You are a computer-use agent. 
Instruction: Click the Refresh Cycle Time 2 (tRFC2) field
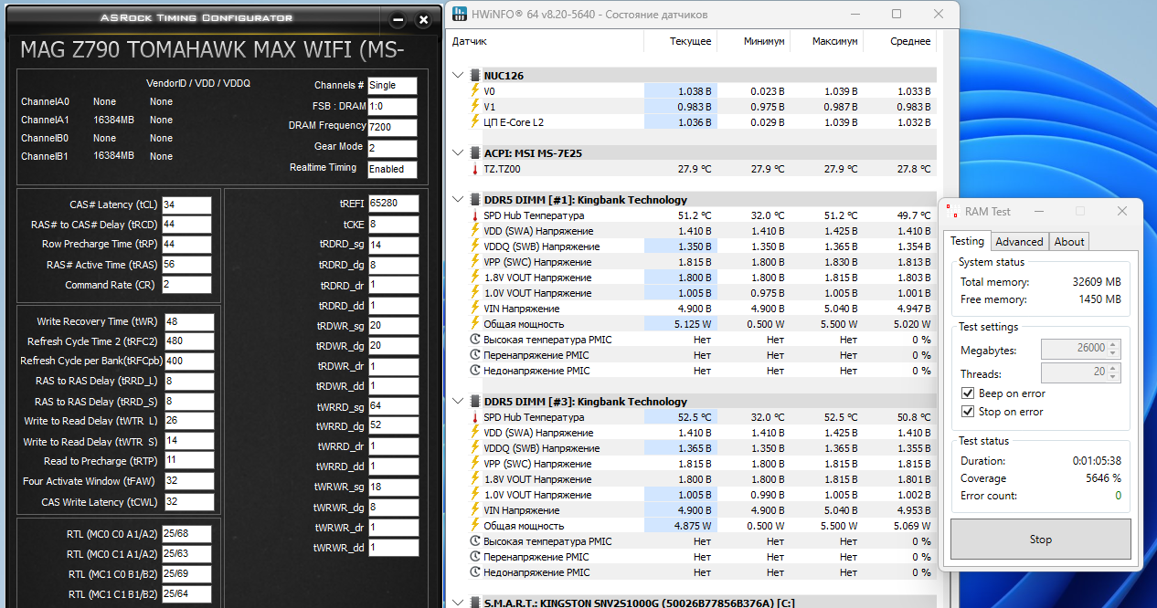point(189,341)
